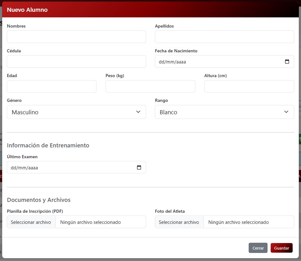This screenshot has width=301, height=261.
Task: Click 'Ningún archivo seleccionado' under Planilla de Inscripción
Action: click(90, 222)
